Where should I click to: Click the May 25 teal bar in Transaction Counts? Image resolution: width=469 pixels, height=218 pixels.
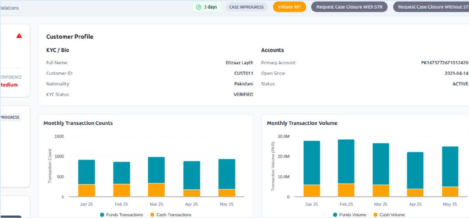226,174
